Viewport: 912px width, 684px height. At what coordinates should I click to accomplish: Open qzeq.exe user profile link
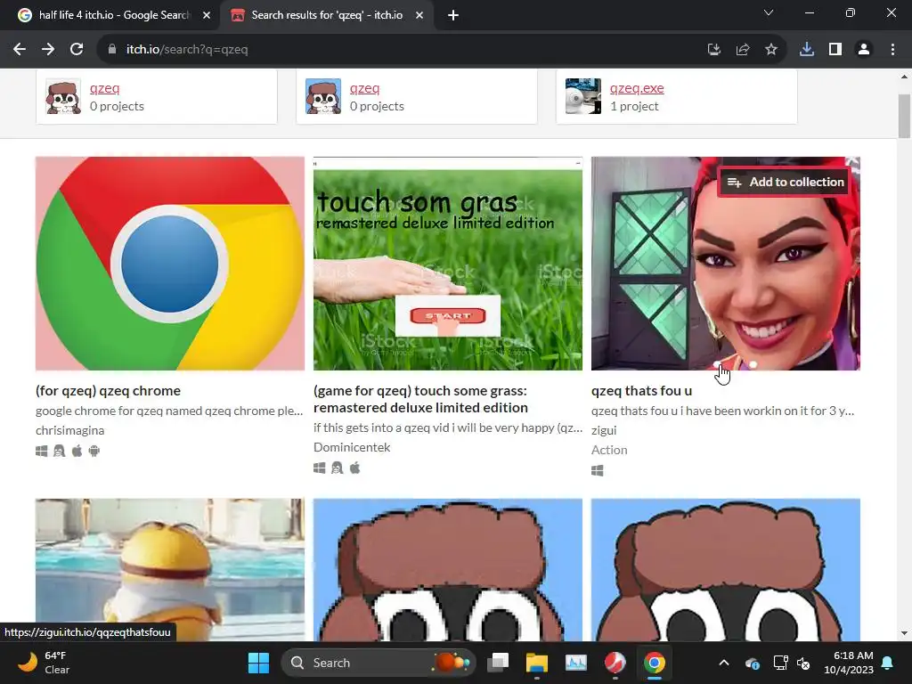(x=637, y=88)
